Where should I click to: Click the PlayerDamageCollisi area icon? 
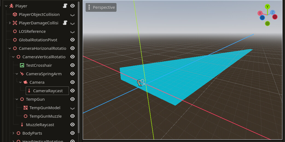click(15, 23)
